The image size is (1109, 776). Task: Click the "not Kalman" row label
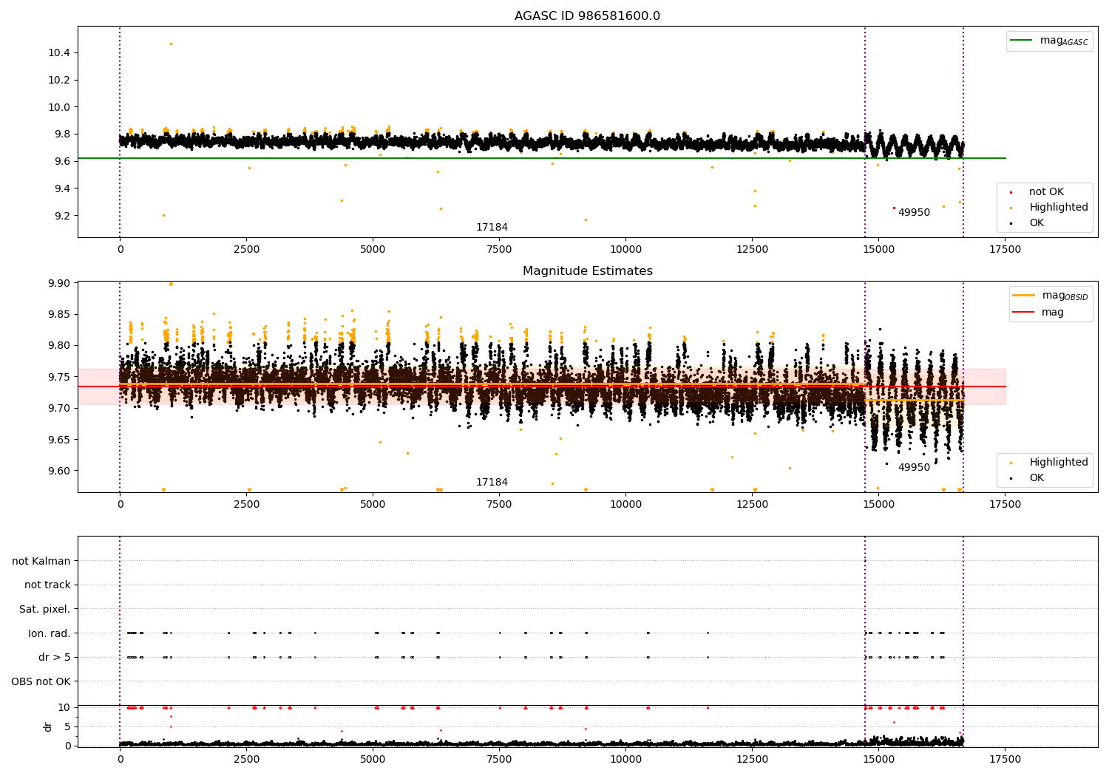(41, 562)
